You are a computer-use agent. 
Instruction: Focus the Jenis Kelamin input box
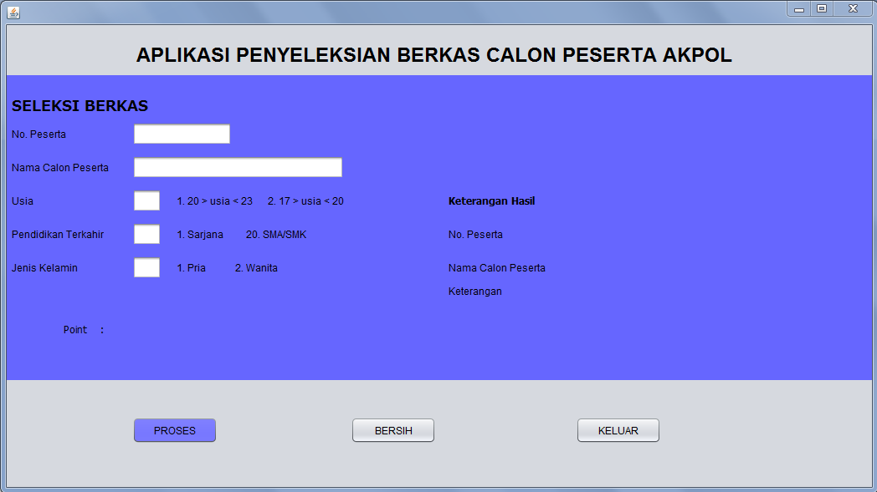click(146, 268)
